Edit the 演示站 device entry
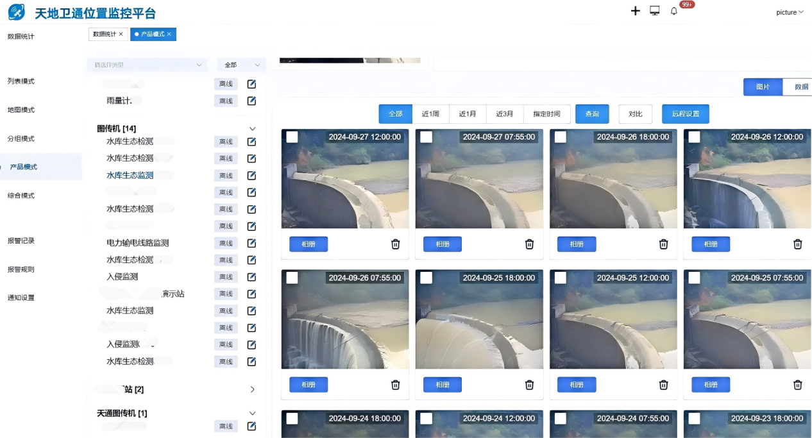 point(251,294)
